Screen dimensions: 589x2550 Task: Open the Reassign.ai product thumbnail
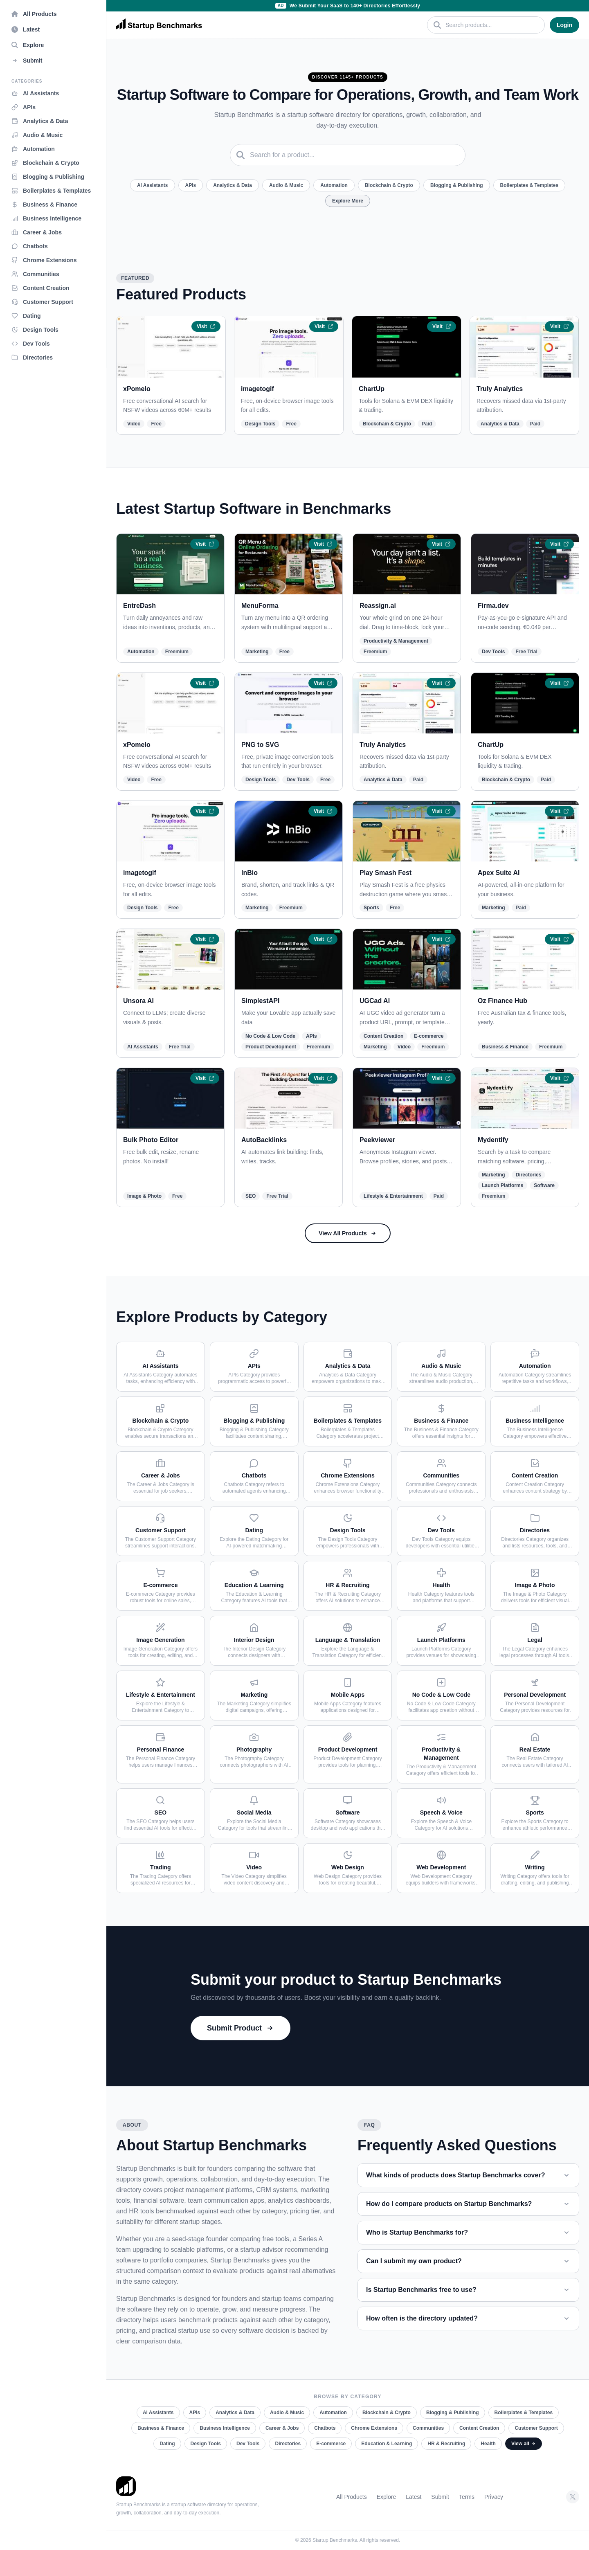[407, 564]
